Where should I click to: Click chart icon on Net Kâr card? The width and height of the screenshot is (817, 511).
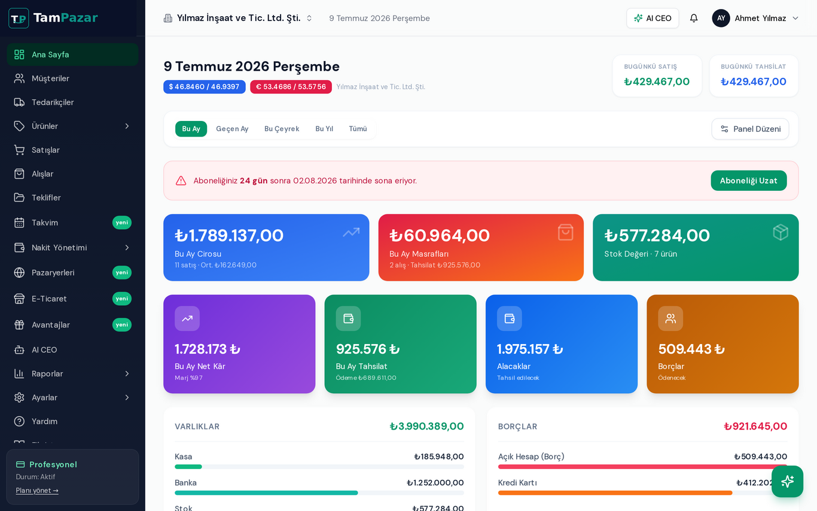(187, 318)
